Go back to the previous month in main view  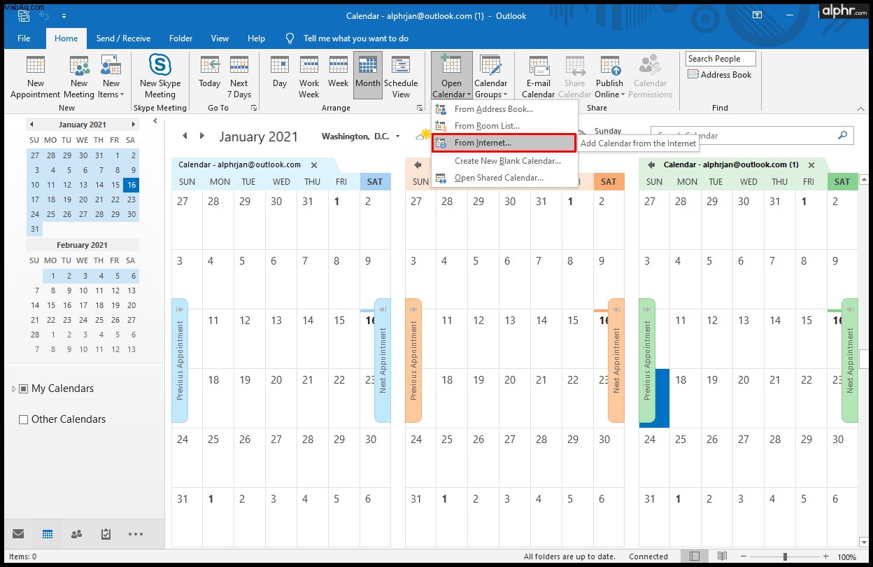(x=185, y=136)
